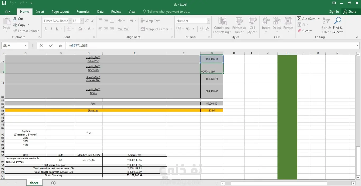Open the Merge & Center dropdown arrow
The width and height of the screenshot is (361, 186).
[171, 29]
